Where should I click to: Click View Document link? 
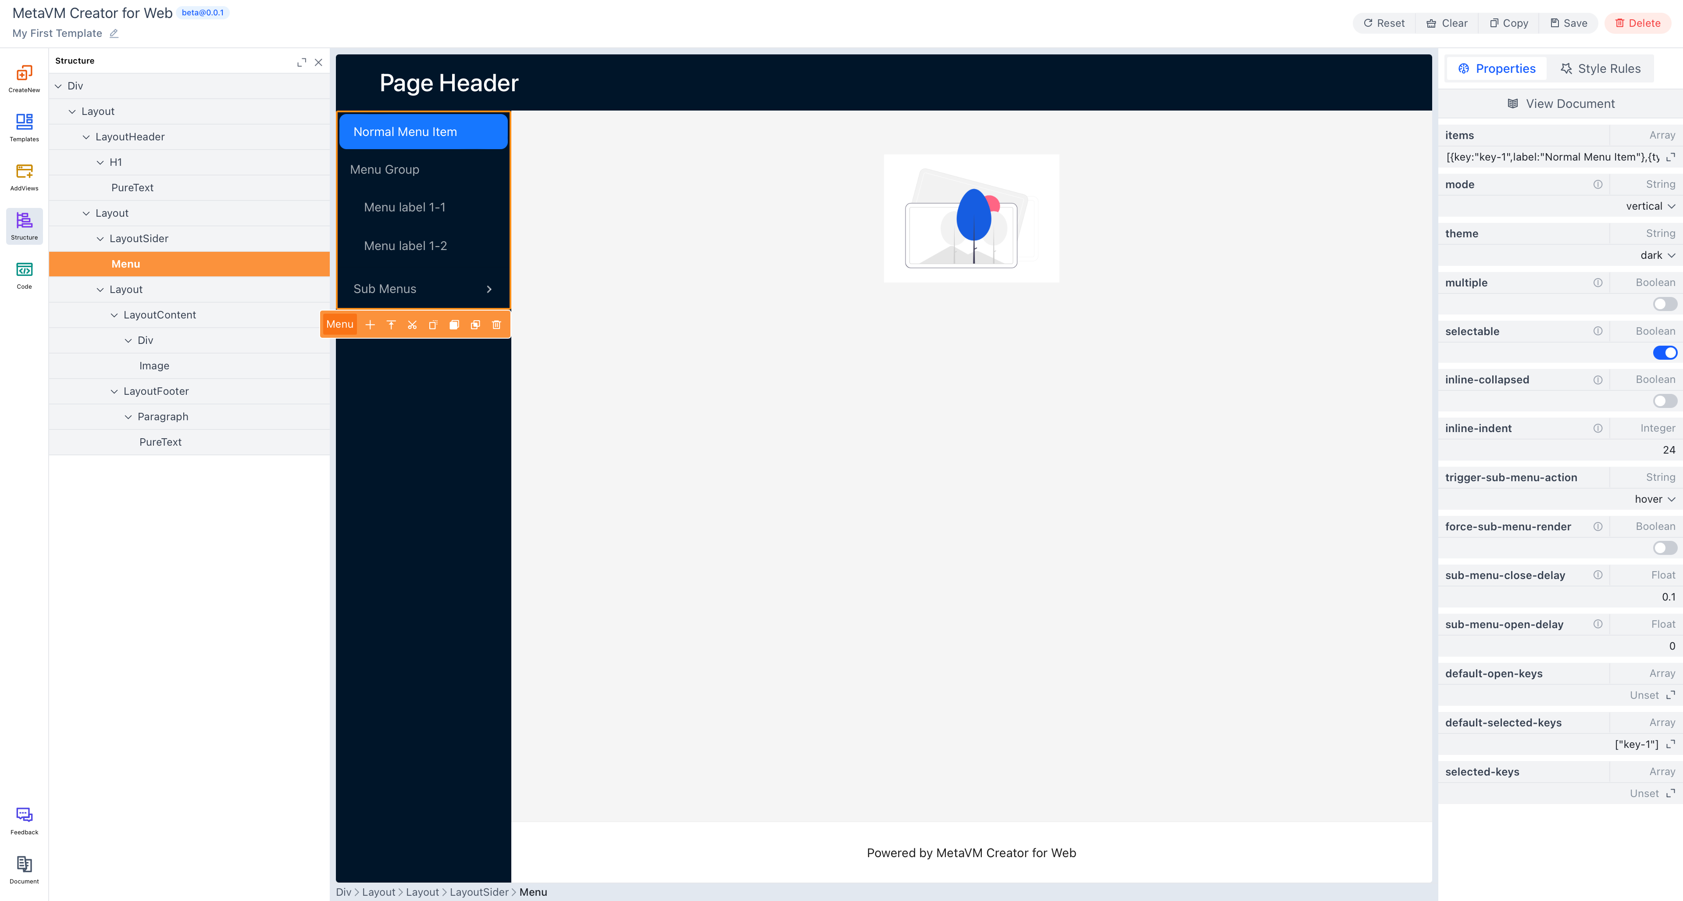point(1560,103)
